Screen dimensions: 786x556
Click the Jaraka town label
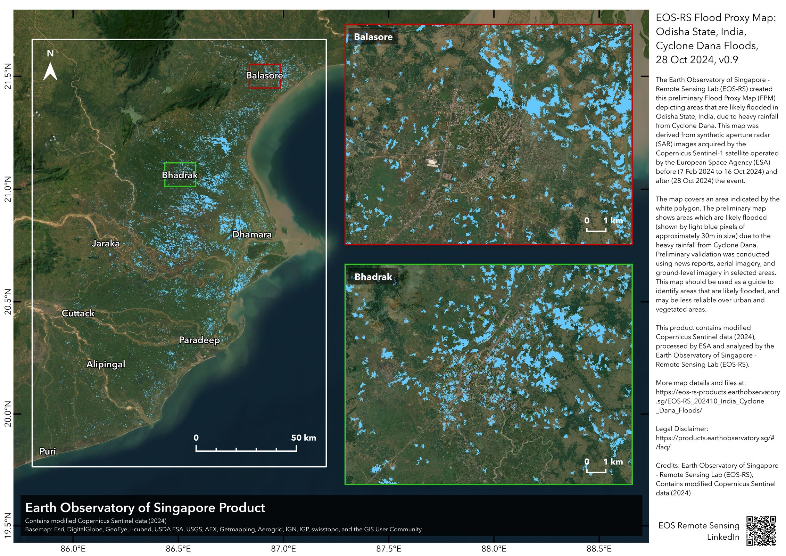tap(106, 243)
